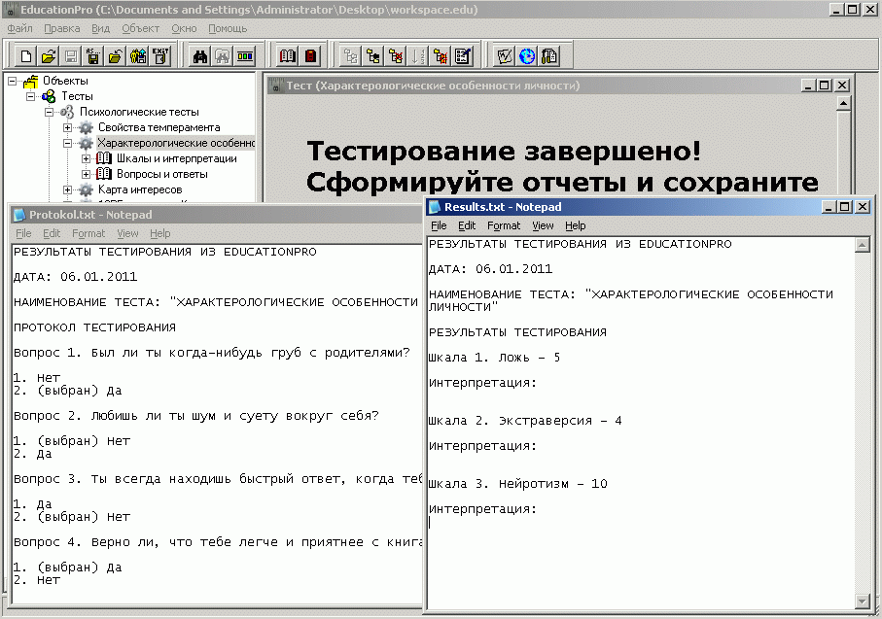This screenshot has width=882, height=619.
Task: Open the Помощь menu
Action: [x=228, y=29]
